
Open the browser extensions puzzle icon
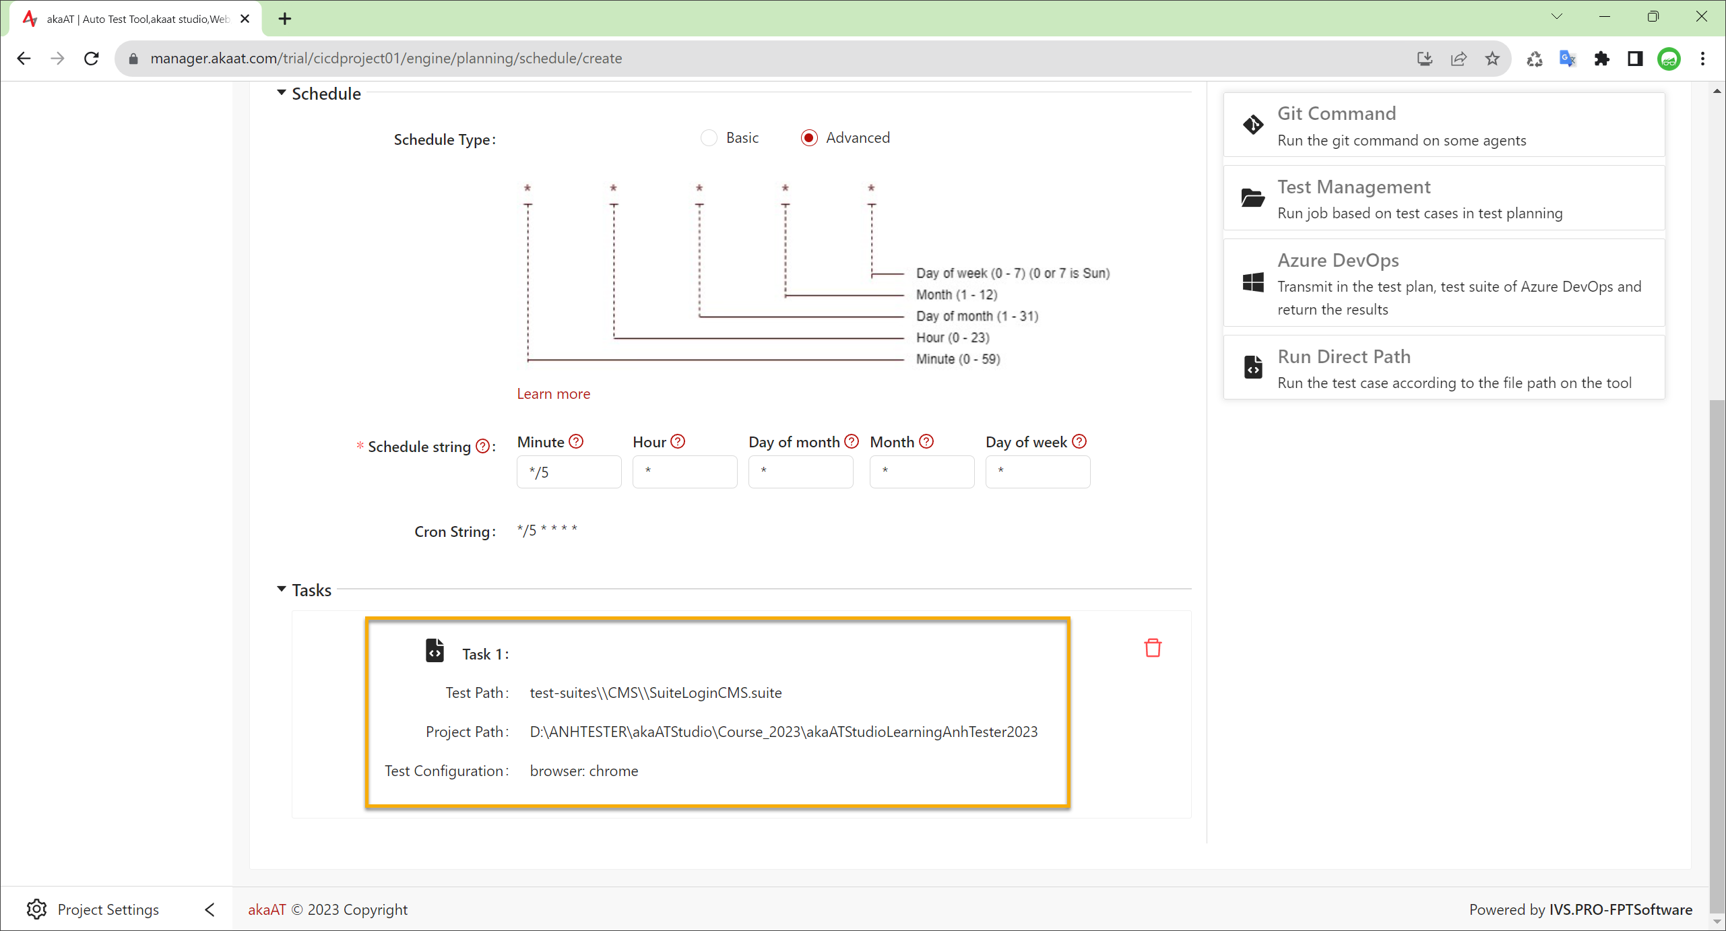[1602, 59]
